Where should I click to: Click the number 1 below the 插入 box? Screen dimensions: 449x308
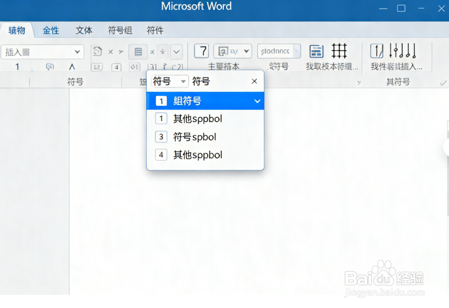pos(17,67)
